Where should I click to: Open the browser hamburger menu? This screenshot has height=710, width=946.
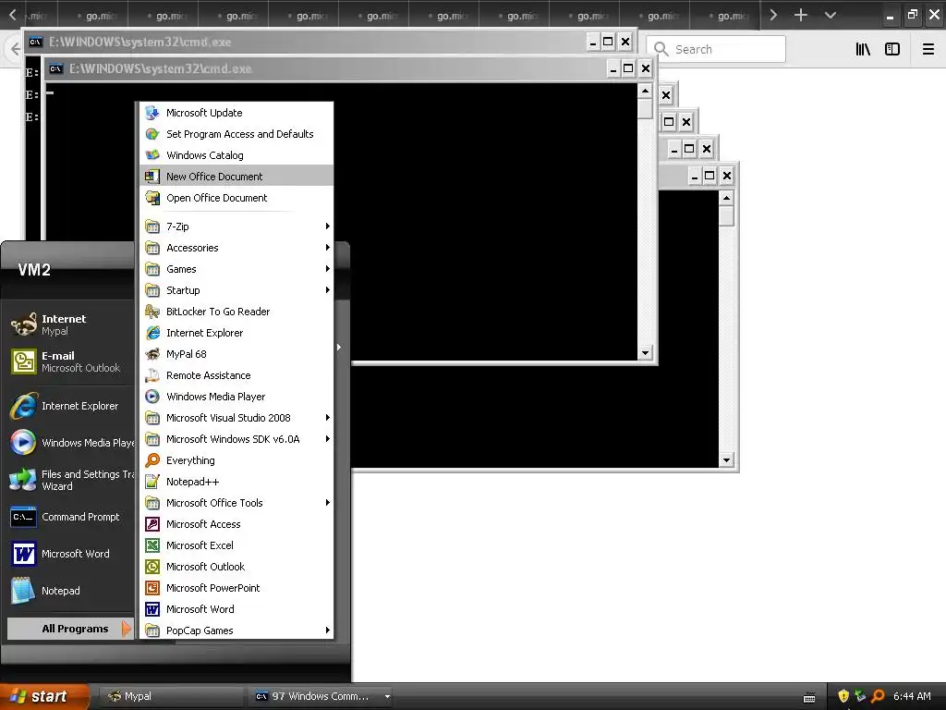tap(928, 49)
